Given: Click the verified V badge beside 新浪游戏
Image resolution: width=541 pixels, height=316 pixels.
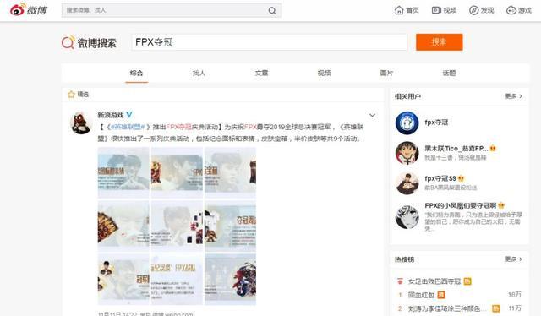Looking at the screenshot, I should [129, 115].
